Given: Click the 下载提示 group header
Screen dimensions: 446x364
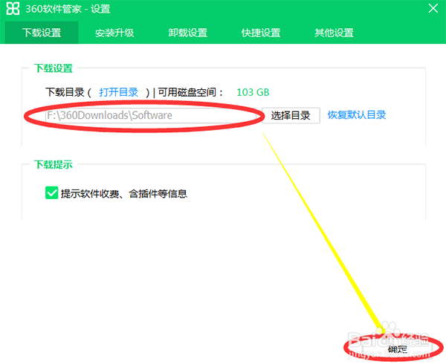Looking at the screenshot, I should [54, 164].
